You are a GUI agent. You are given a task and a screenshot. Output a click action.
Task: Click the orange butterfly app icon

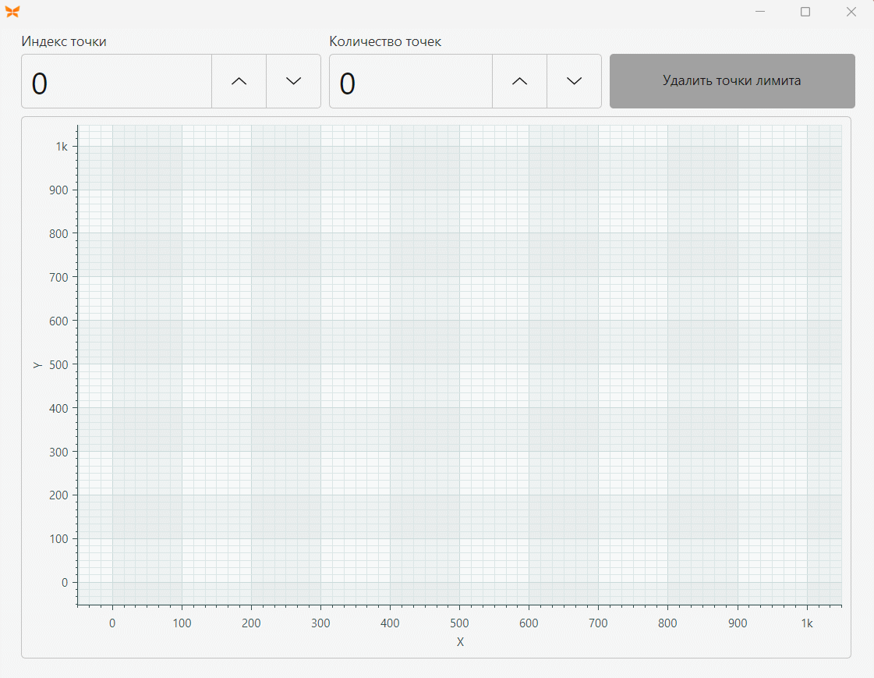(12, 11)
